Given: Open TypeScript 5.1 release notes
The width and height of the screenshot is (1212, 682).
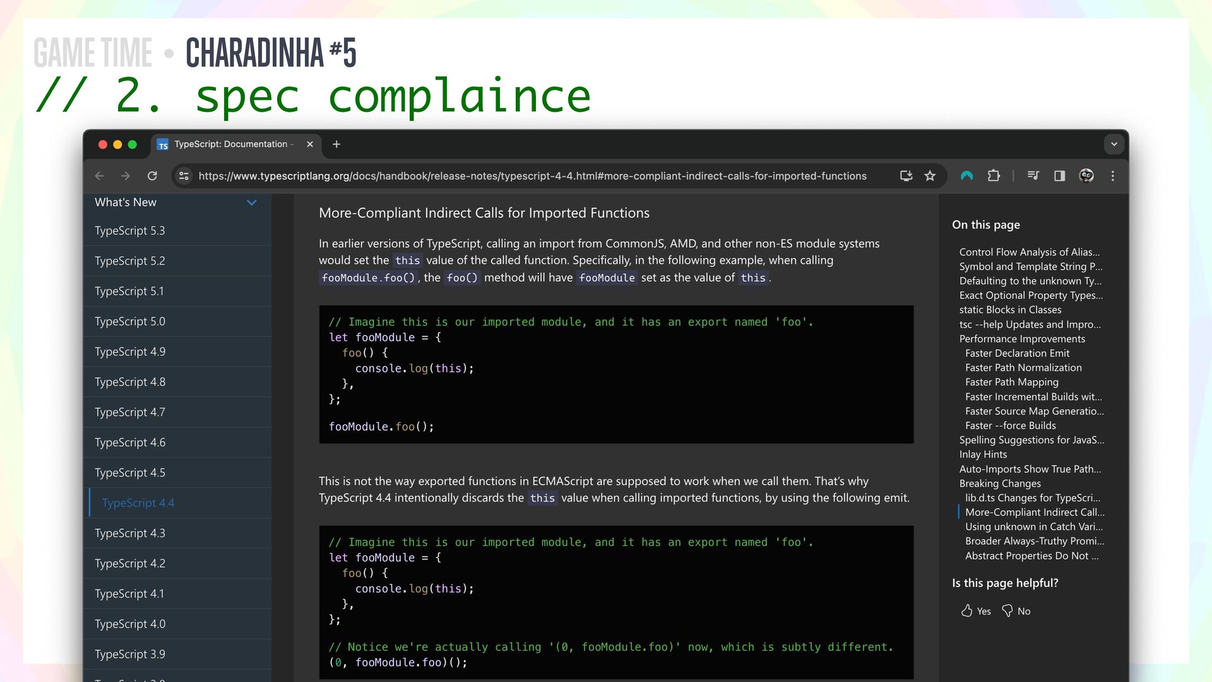Looking at the screenshot, I should (x=177, y=291).
